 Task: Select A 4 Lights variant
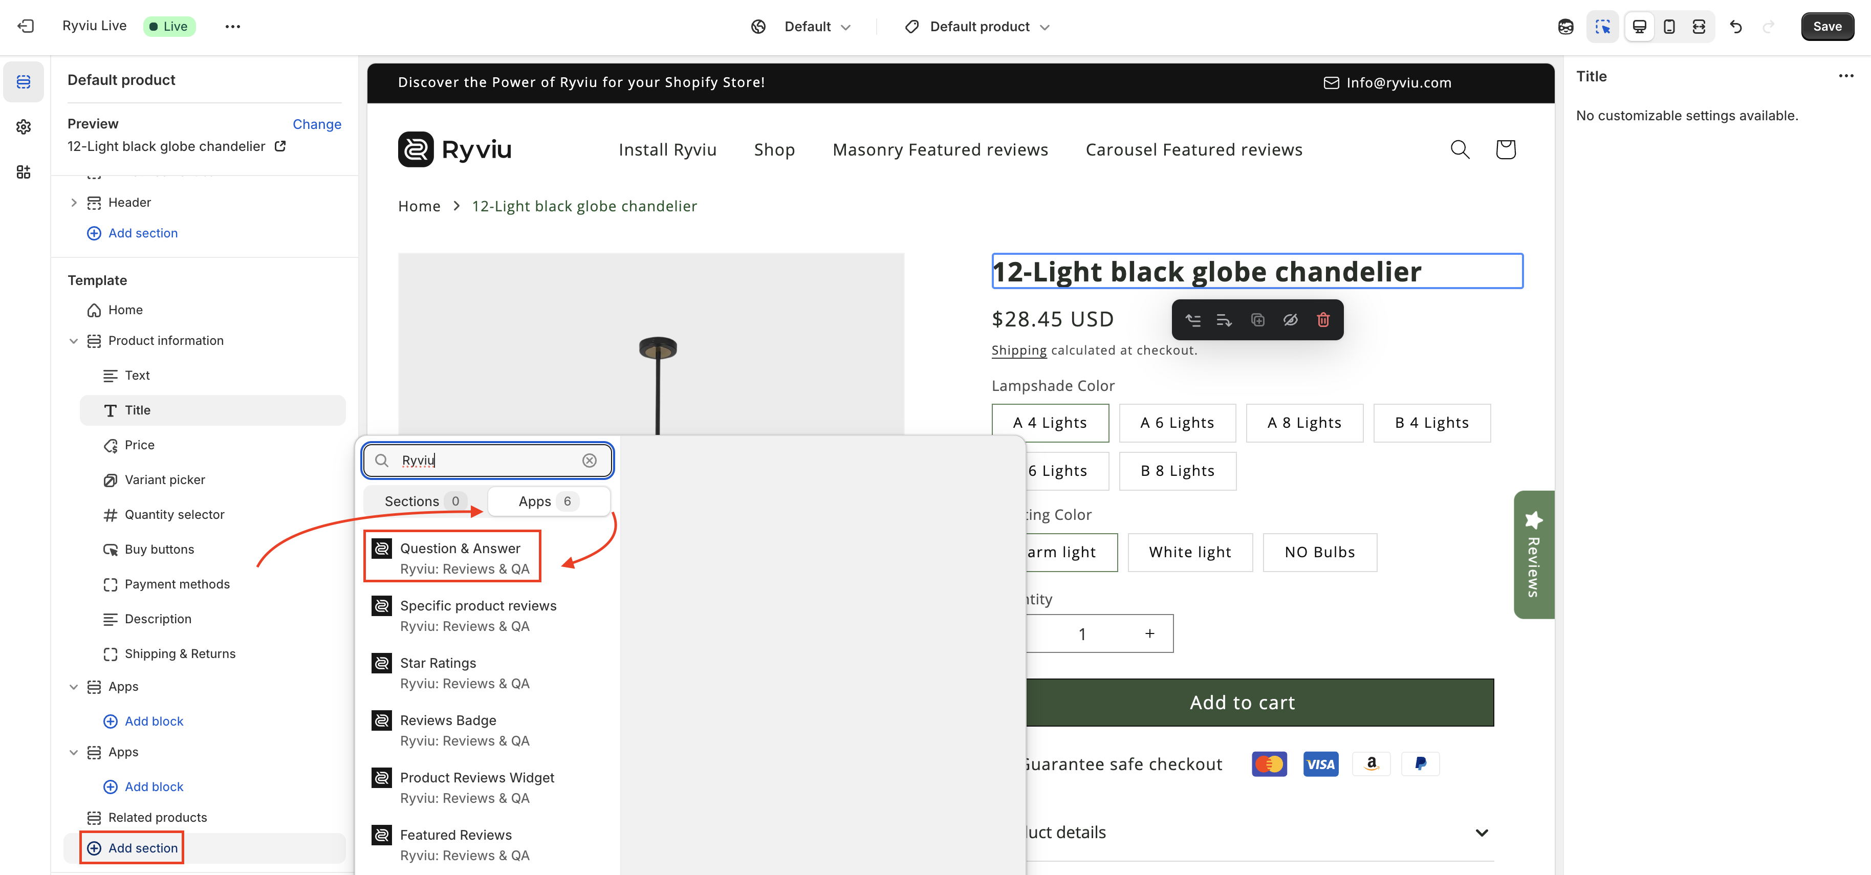point(1050,423)
